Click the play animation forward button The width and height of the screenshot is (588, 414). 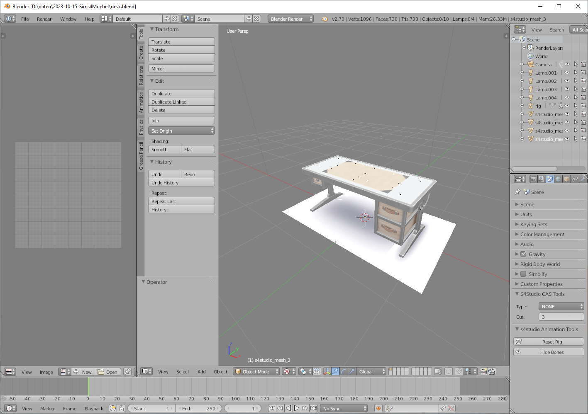point(297,408)
